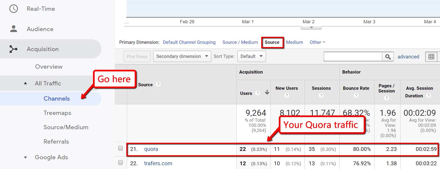Select Source primary dimension

tap(272, 42)
